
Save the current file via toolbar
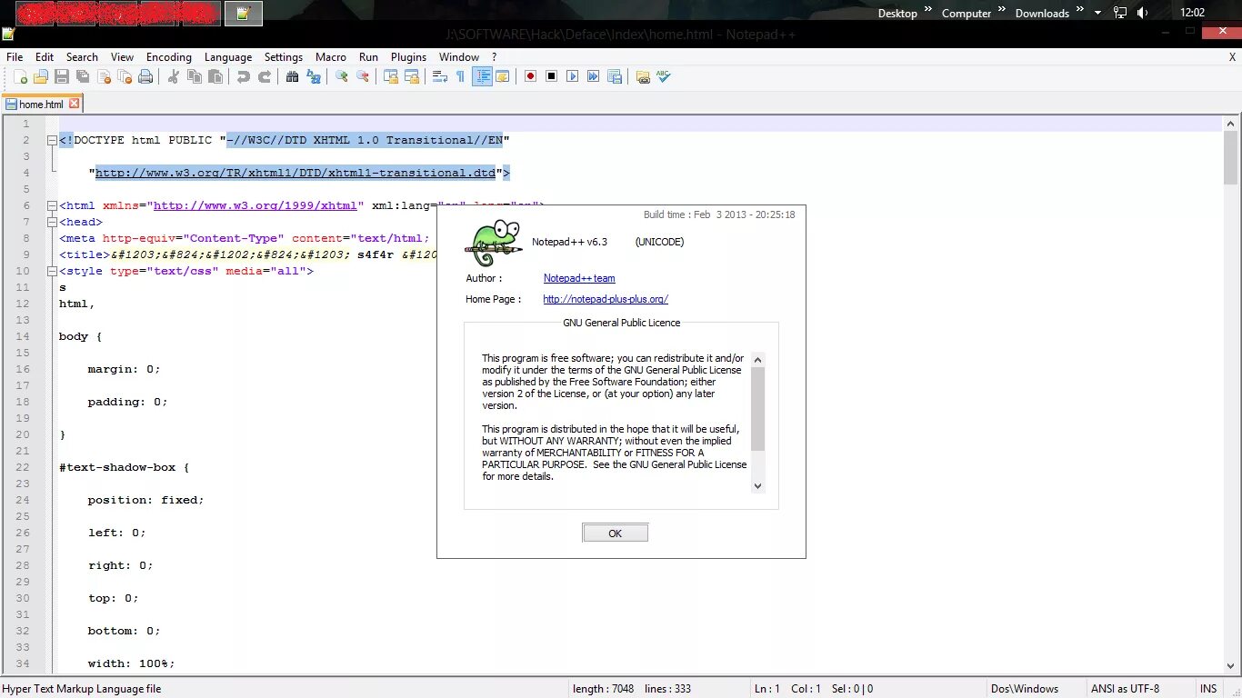pyautogui.click(x=62, y=76)
